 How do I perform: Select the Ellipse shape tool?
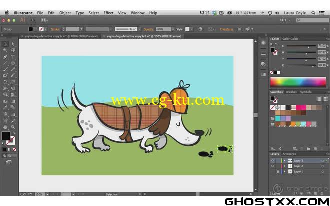coord(13,63)
